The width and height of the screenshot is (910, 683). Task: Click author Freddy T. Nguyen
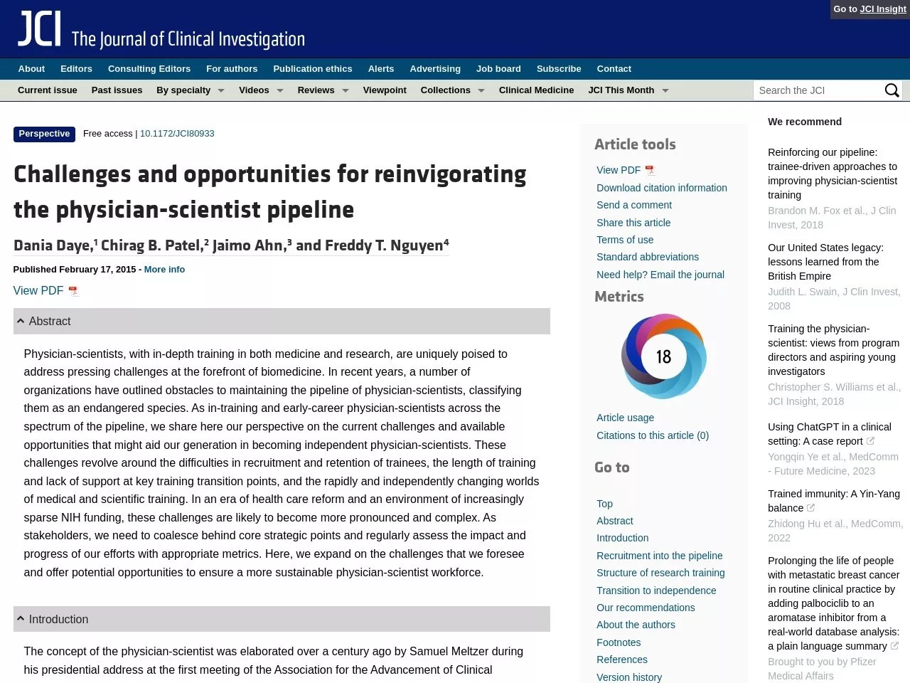384,245
